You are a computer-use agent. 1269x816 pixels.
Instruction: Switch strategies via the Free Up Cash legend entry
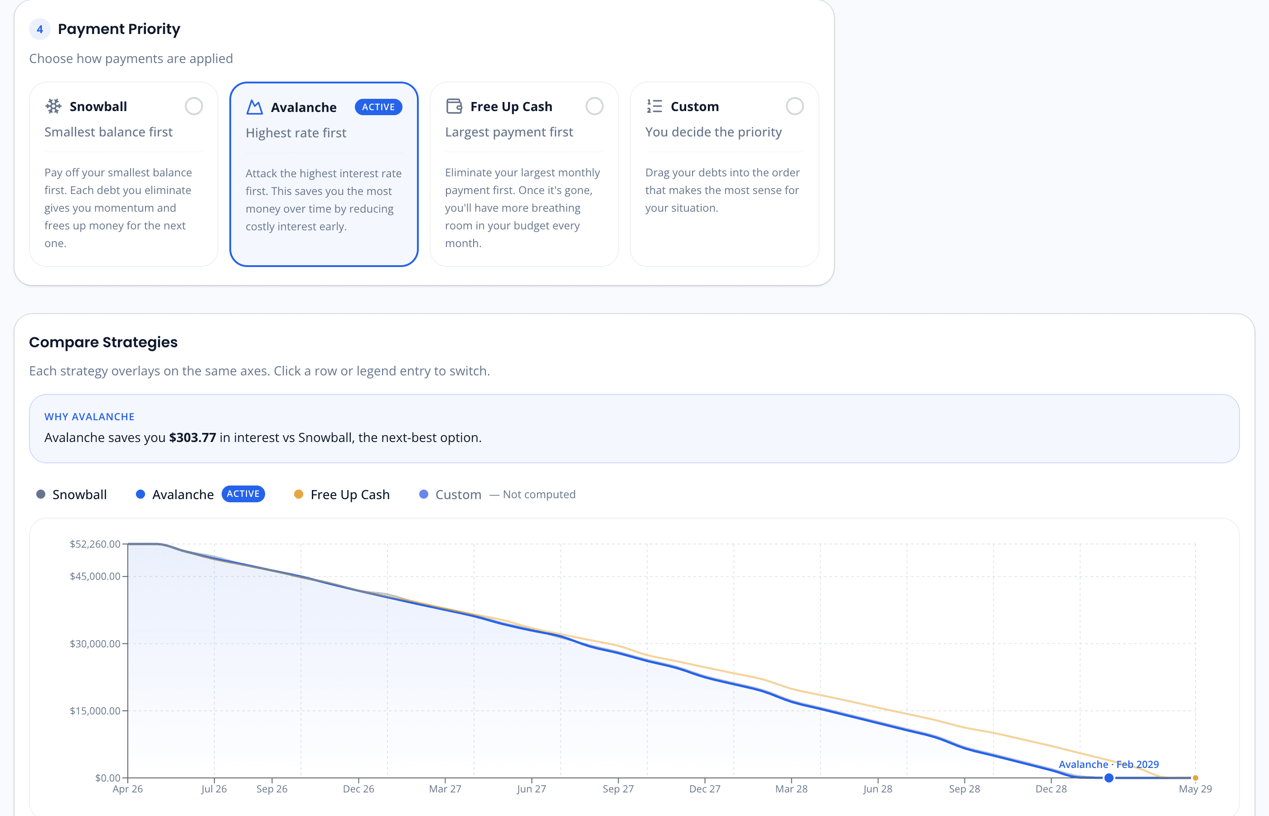pyautogui.click(x=350, y=494)
